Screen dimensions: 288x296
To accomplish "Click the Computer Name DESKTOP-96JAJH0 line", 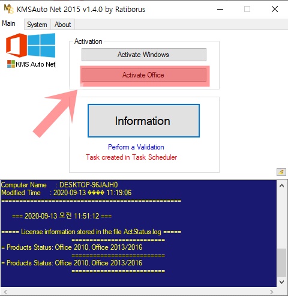I will tap(59, 185).
